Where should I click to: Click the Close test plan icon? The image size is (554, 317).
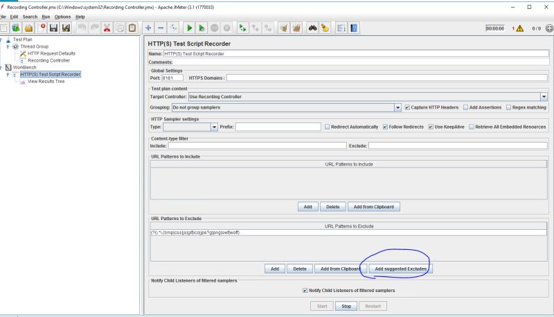pos(42,28)
